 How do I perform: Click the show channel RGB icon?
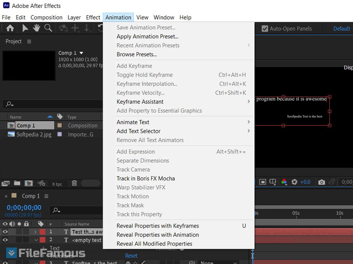click(x=284, y=182)
